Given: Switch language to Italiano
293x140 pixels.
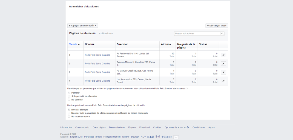Looking at the screenshot, I should pos(126,137).
